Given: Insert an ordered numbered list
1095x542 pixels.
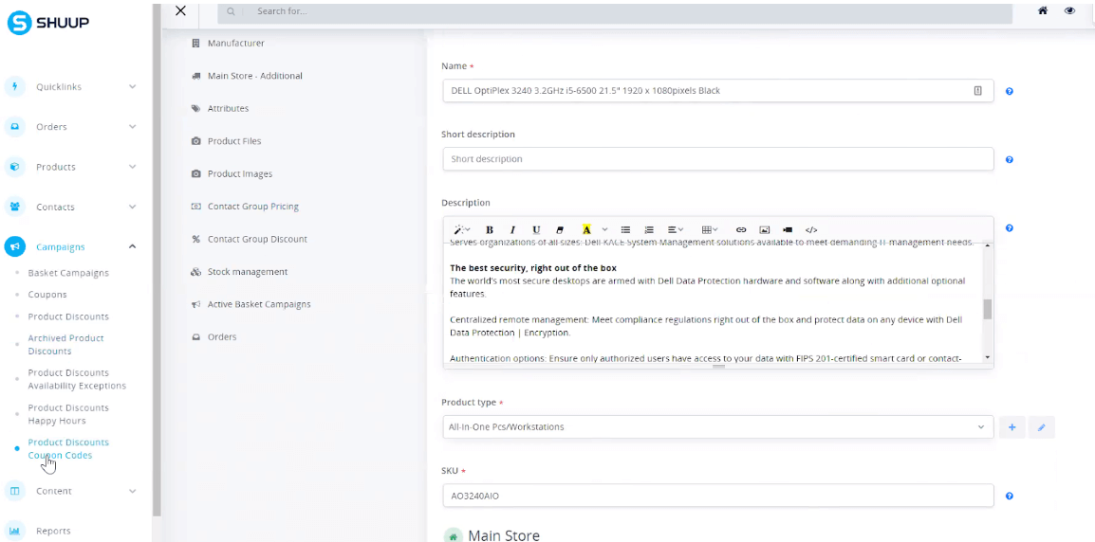Looking at the screenshot, I should point(649,229).
